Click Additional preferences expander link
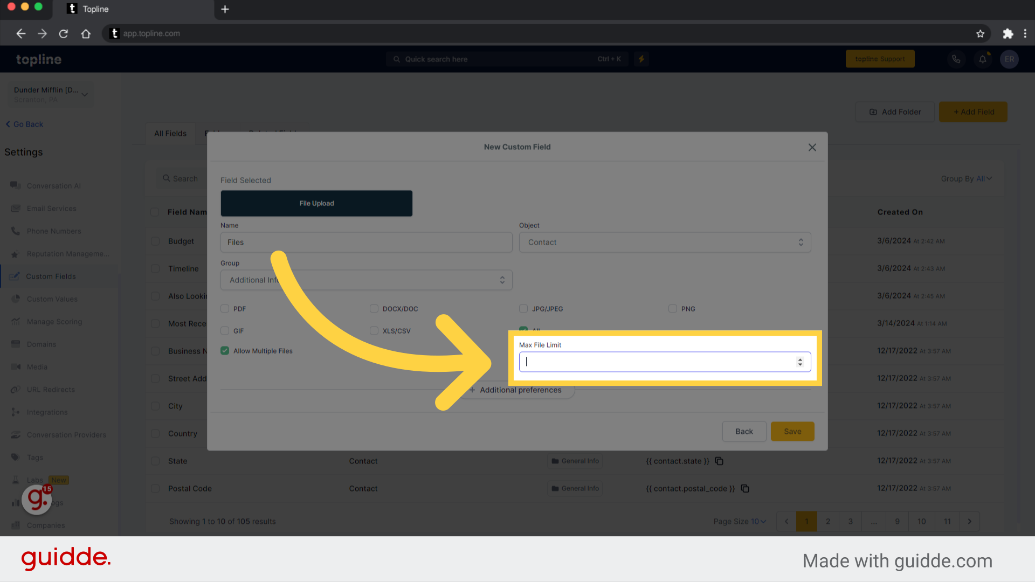 tap(517, 390)
